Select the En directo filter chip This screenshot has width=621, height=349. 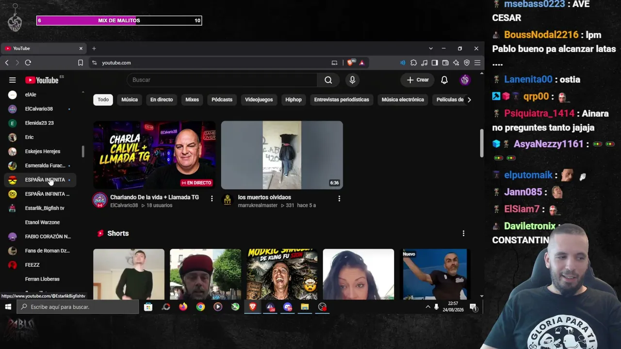click(162, 100)
